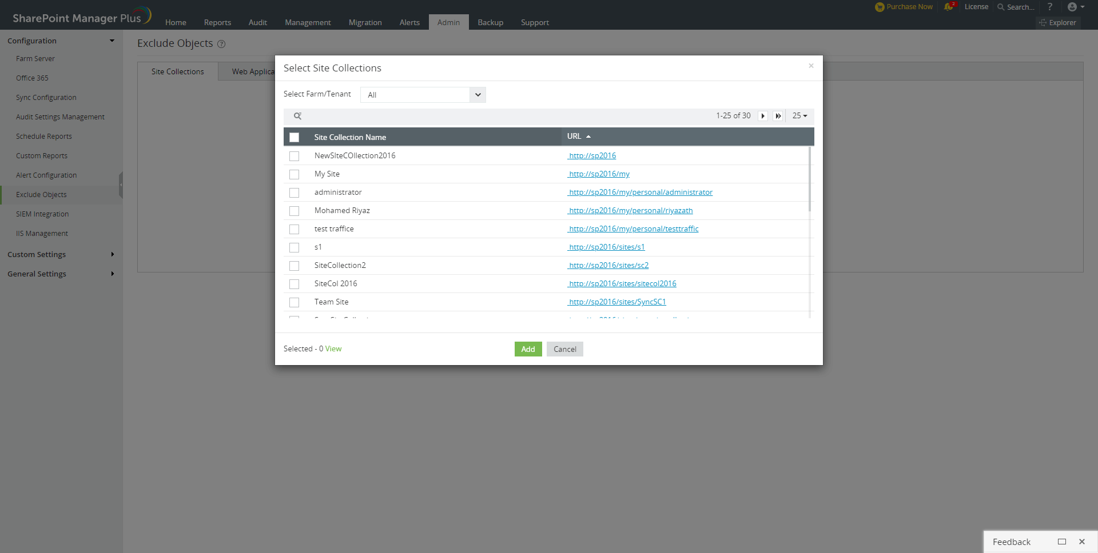This screenshot has width=1098, height=553.
Task: Click the Purchase Now cart icon
Action: click(x=880, y=7)
